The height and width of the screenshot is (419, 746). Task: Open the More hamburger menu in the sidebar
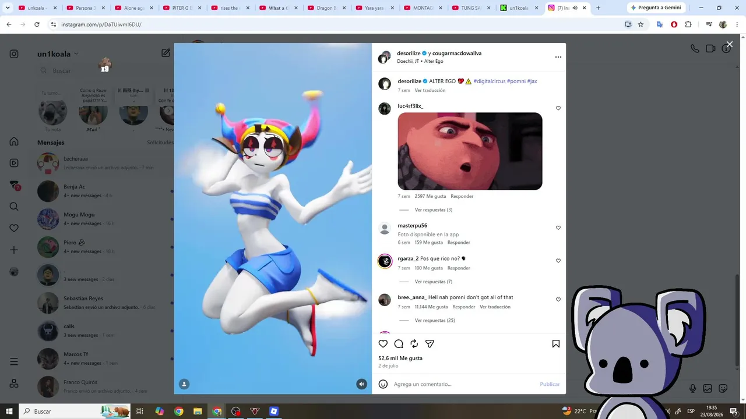point(14,362)
